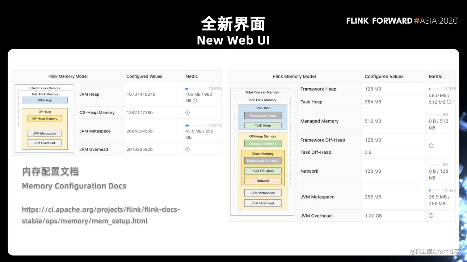
Task: Click the orange Network diagram box
Action: pyautogui.click(x=263, y=181)
